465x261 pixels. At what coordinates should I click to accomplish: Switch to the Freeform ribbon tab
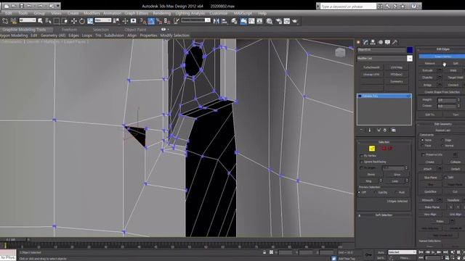pos(70,30)
